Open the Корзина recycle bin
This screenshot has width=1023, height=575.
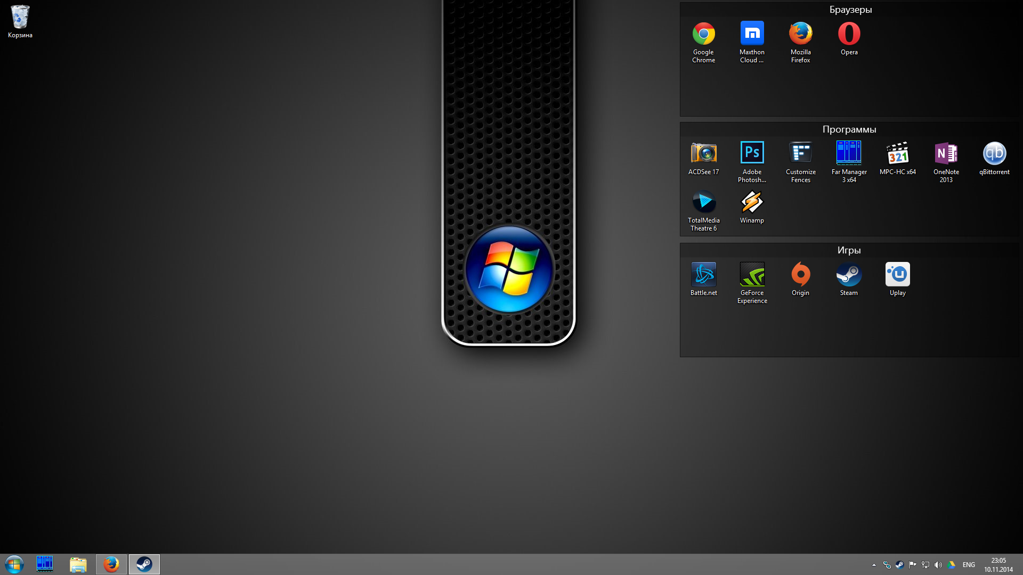(20, 16)
